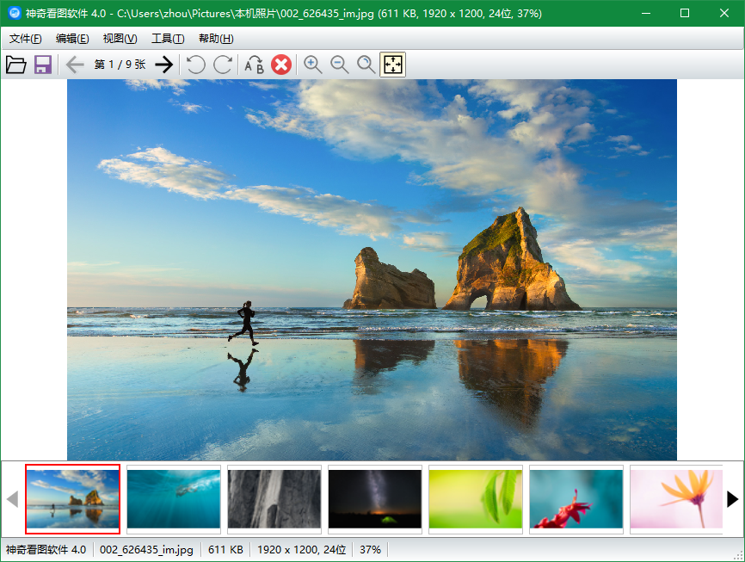Select the night sky tent thumbnail
This screenshot has width=745, height=562.
(x=375, y=499)
